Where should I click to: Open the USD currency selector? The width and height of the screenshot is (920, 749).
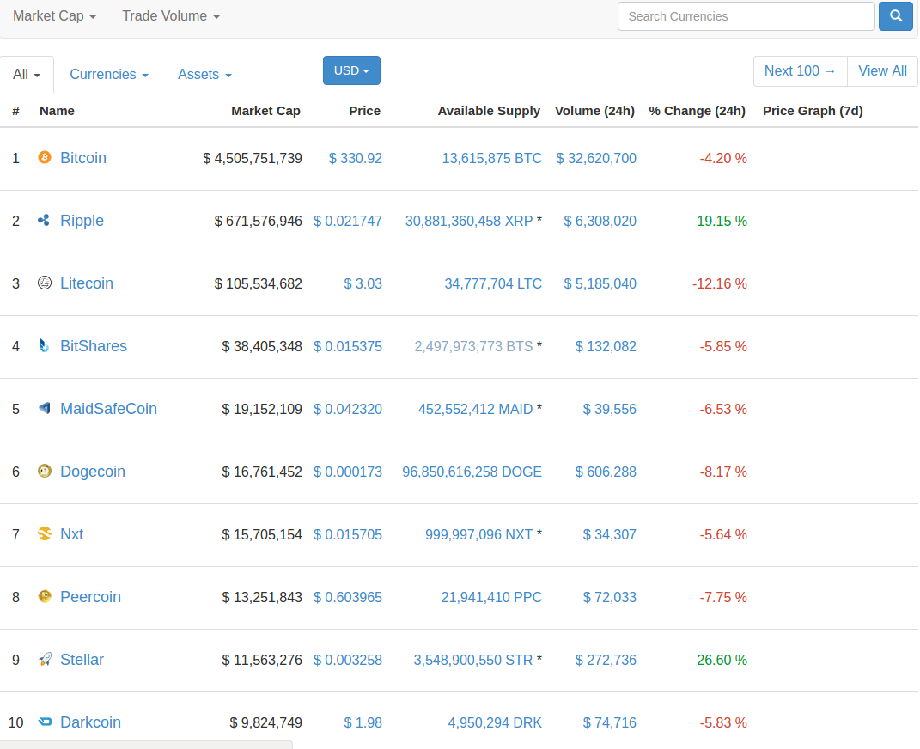click(351, 70)
